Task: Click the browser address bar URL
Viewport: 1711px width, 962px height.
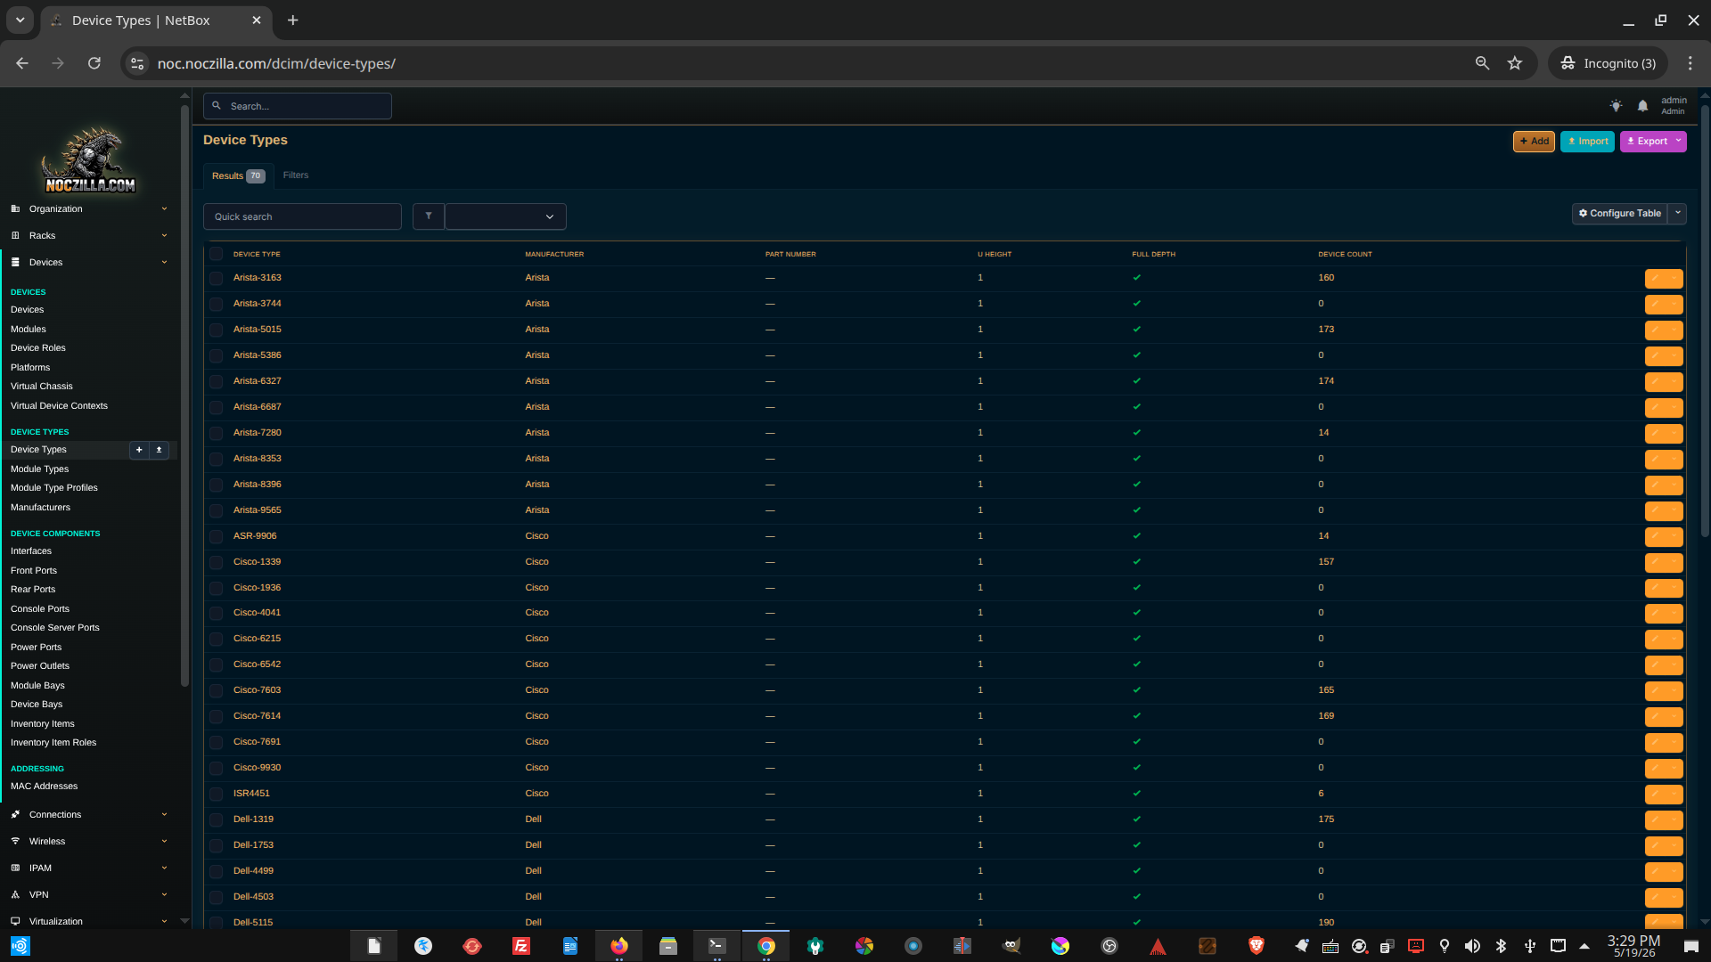Action: (x=276, y=64)
